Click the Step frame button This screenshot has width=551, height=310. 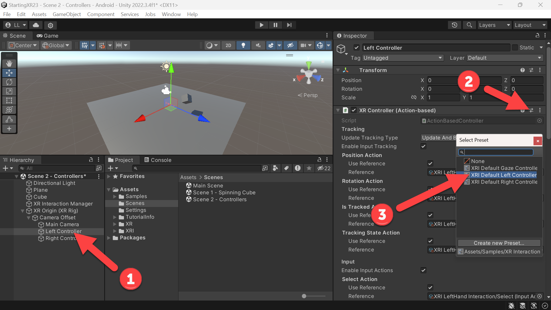point(289,25)
